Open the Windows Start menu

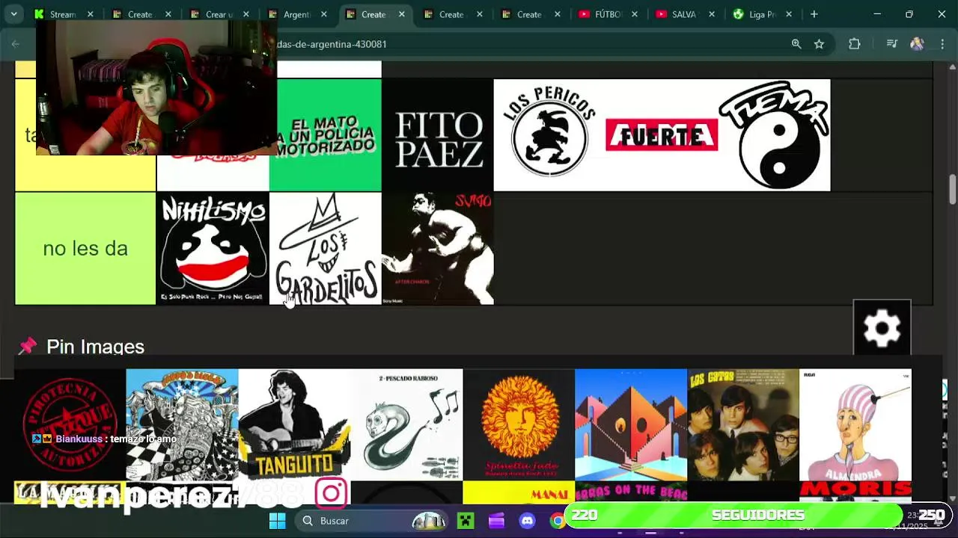[277, 521]
